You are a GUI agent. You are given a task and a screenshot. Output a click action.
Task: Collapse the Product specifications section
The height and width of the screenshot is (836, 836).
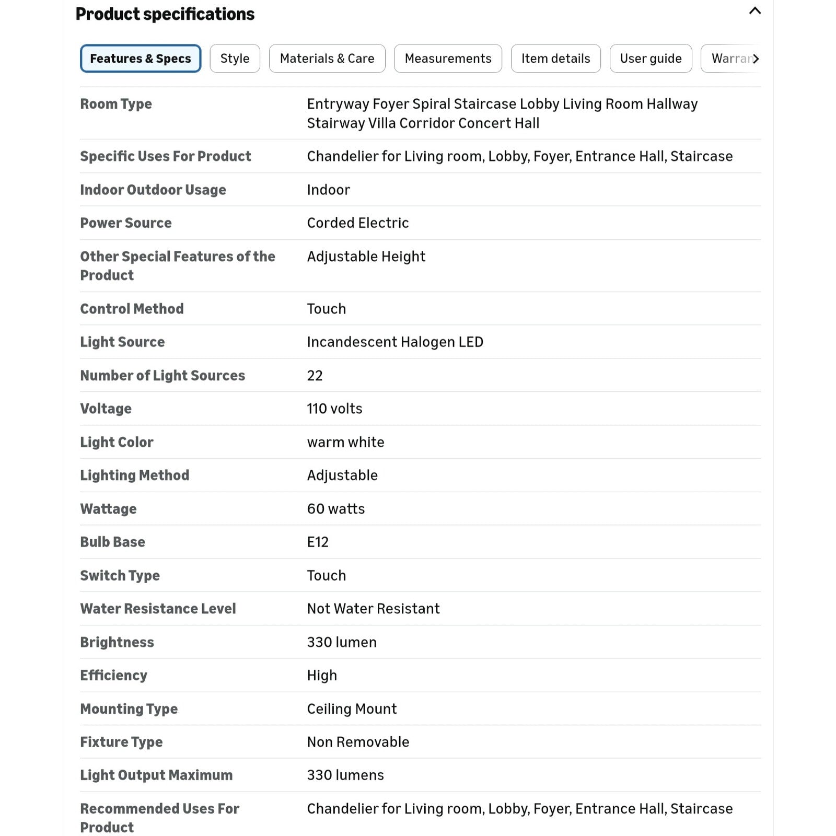click(x=754, y=11)
